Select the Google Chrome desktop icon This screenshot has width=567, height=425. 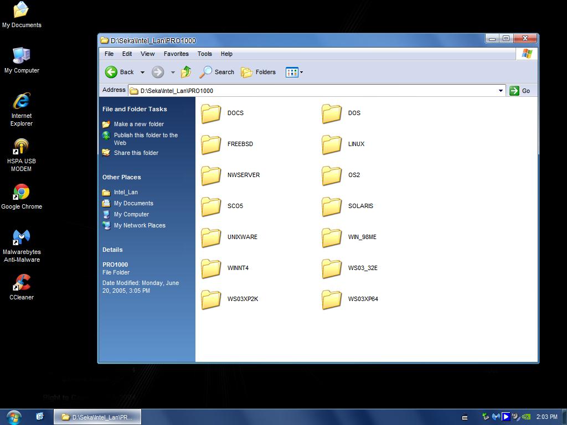click(x=22, y=193)
